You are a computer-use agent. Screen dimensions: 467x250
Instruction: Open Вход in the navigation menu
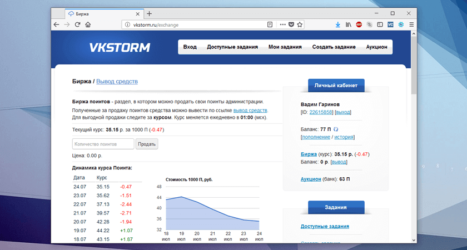point(190,47)
